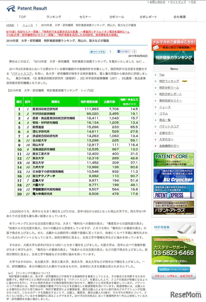This screenshot has height=302, width=206.
Task: Open the 7/1 大学・研究機関向けセミナー announcement link
Action: tap(63, 35)
